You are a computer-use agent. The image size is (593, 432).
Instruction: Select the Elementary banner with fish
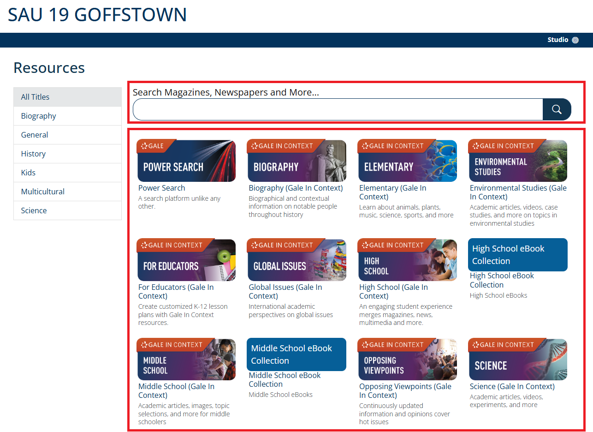tap(407, 161)
